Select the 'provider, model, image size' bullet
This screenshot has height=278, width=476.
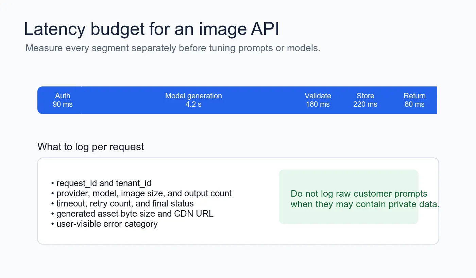click(141, 194)
